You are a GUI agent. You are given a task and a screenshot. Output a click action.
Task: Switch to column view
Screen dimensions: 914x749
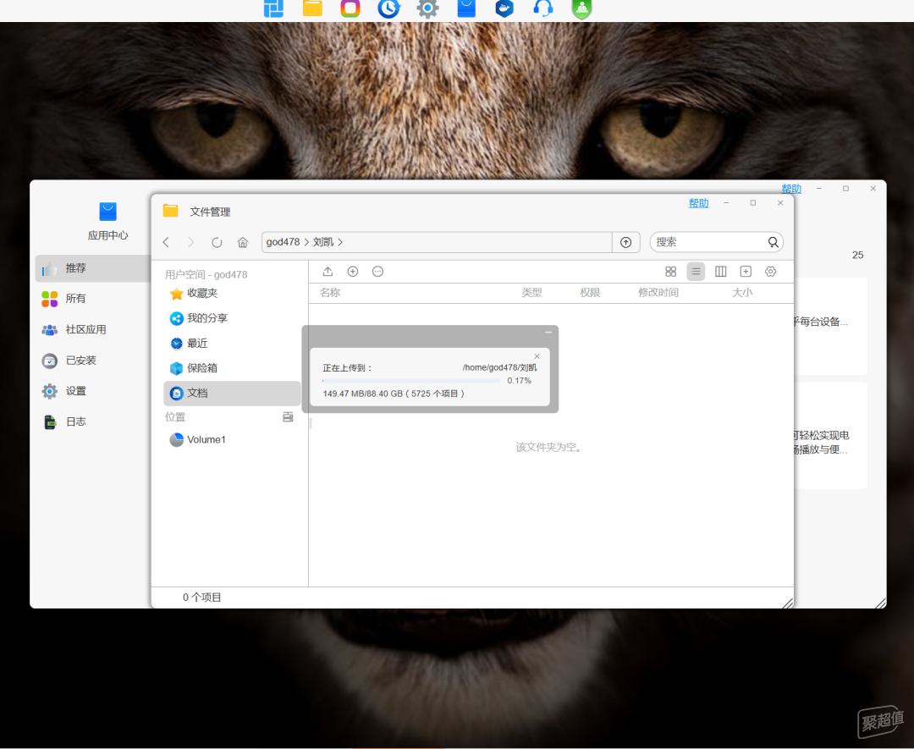[721, 272]
